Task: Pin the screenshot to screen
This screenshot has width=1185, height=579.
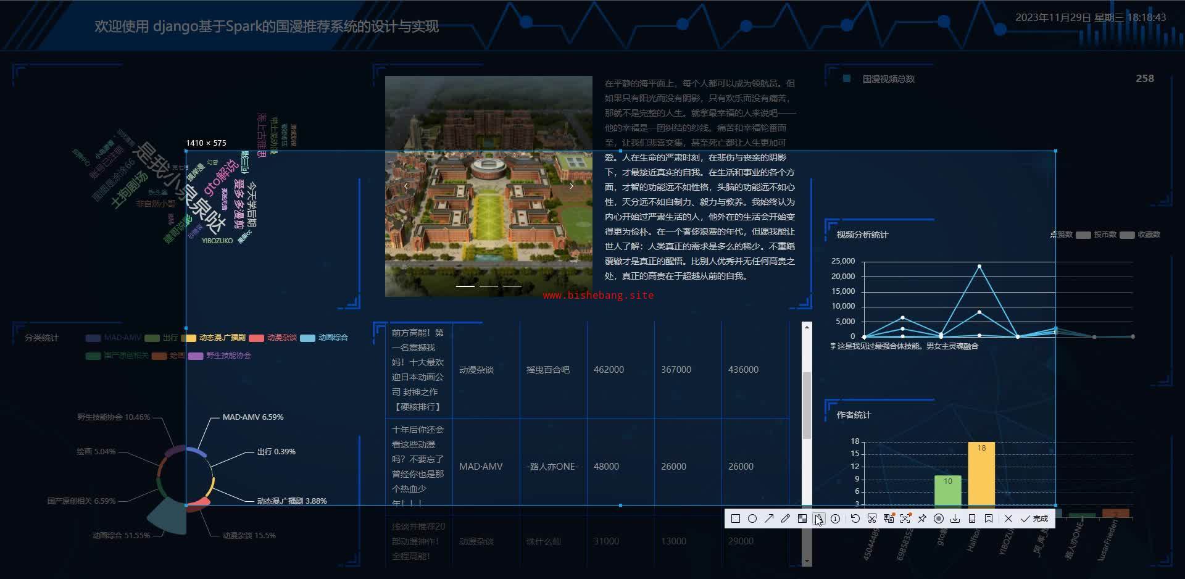Action: (922, 519)
